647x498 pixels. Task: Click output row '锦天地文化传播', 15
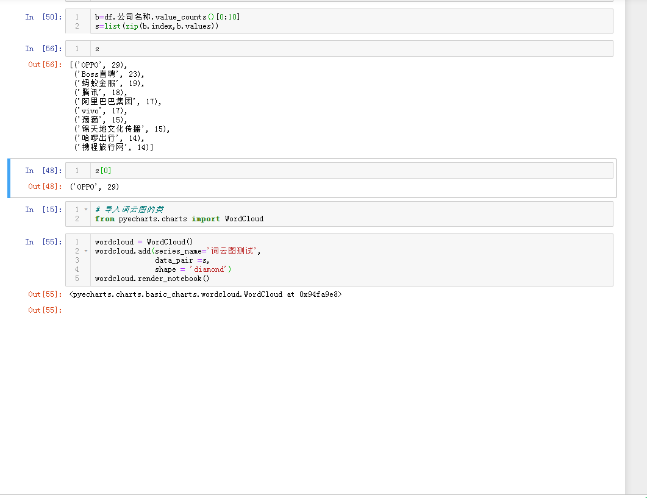[x=122, y=129]
